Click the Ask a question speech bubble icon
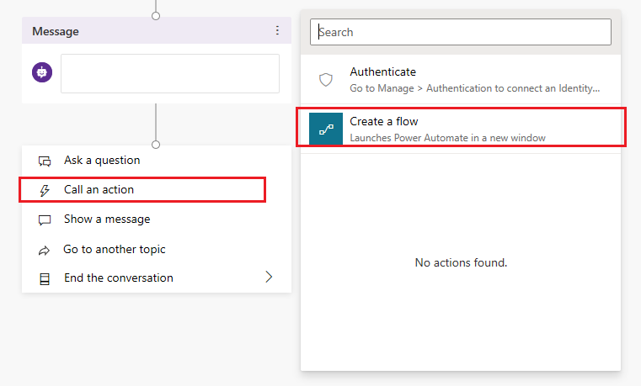 coord(45,161)
